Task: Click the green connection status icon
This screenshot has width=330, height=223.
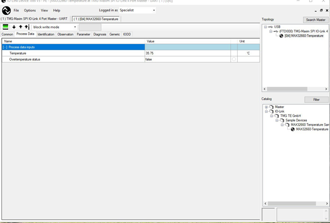Action: point(5,27)
